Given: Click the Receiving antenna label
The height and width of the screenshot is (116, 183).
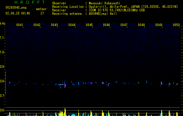Looking at the screenshot, I should tap(67, 14).
